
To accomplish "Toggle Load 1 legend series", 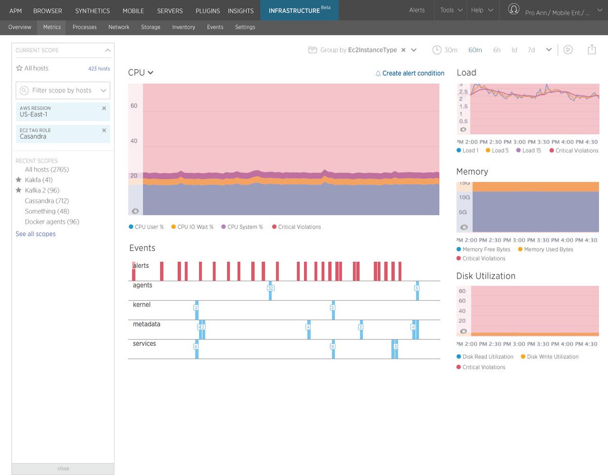I will click(x=467, y=150).
